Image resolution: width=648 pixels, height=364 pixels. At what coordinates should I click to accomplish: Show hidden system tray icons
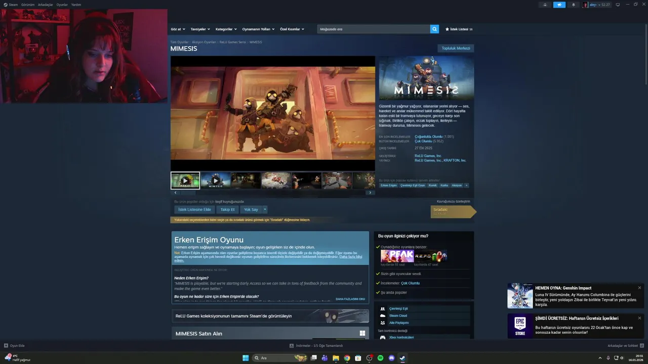(600, 358)
